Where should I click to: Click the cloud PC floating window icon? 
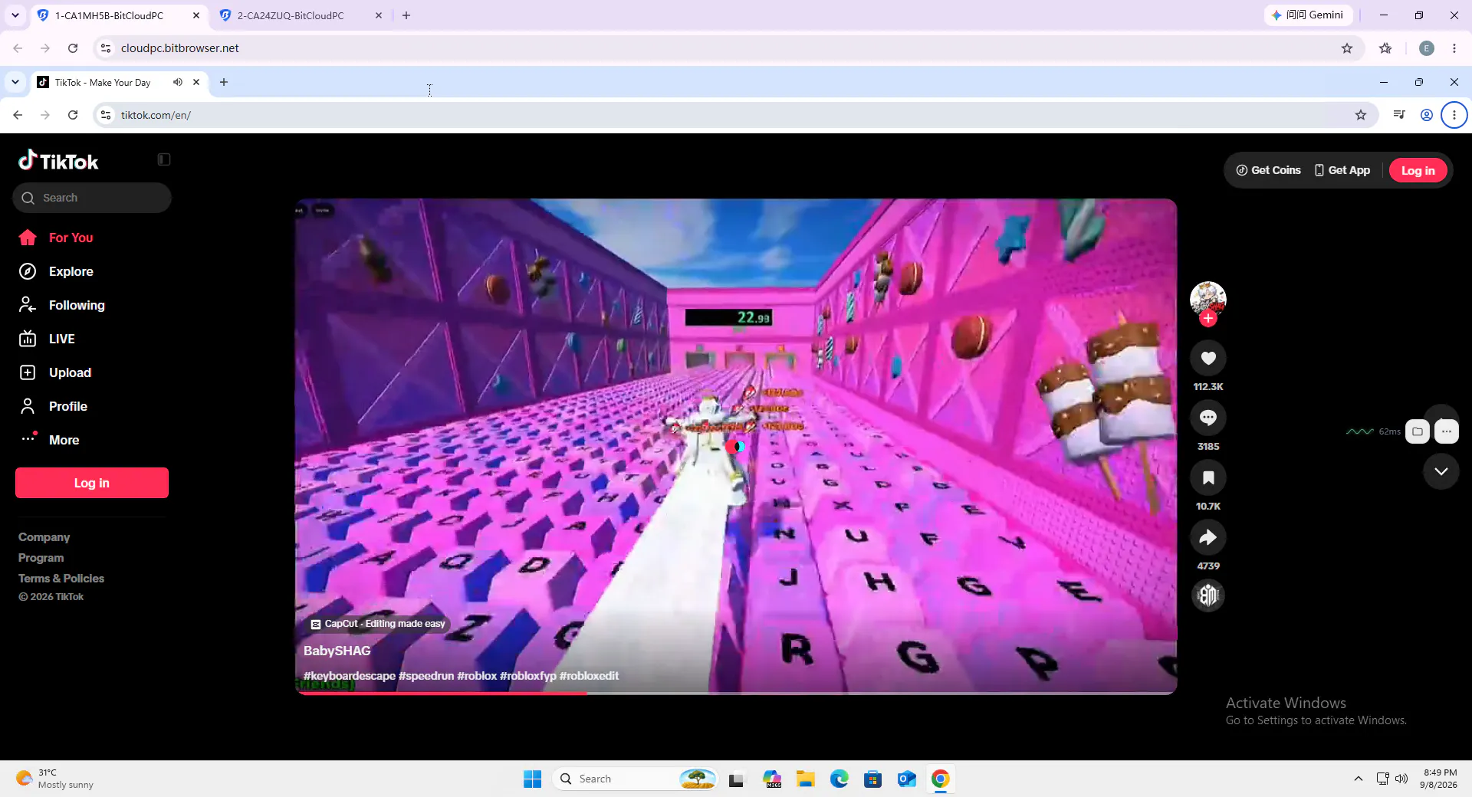[x=1418, y=431]
